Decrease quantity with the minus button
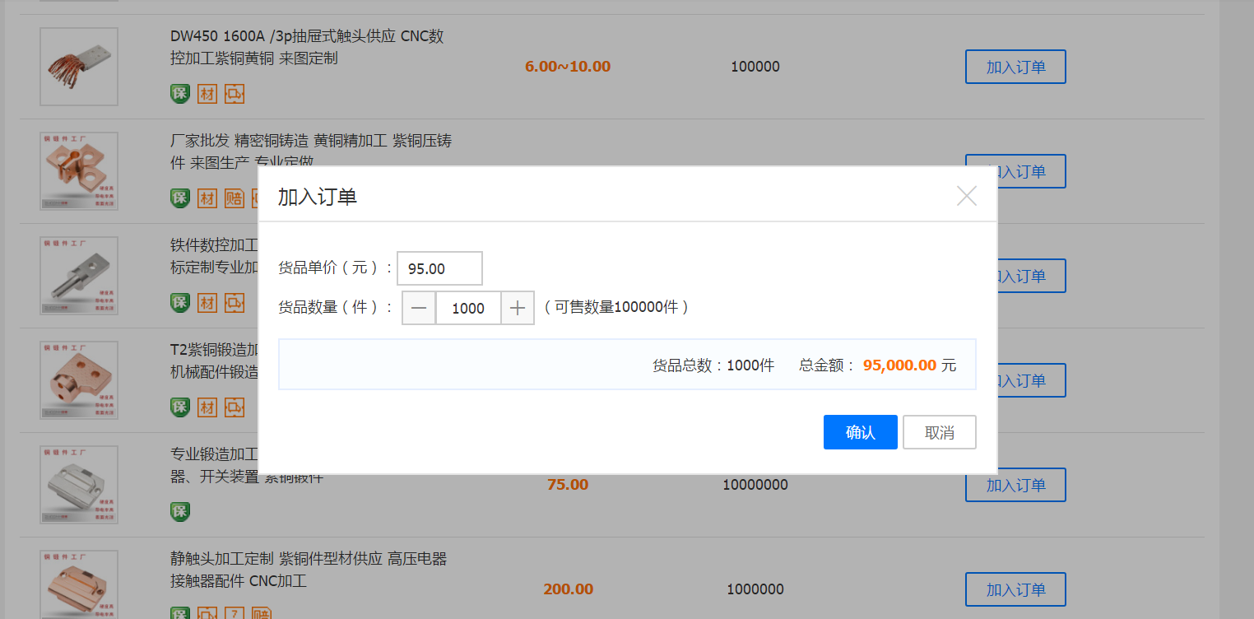Image resolution: width=1254 pixels, height=619 pixels. pyautogui.click(x=419, y=308)
